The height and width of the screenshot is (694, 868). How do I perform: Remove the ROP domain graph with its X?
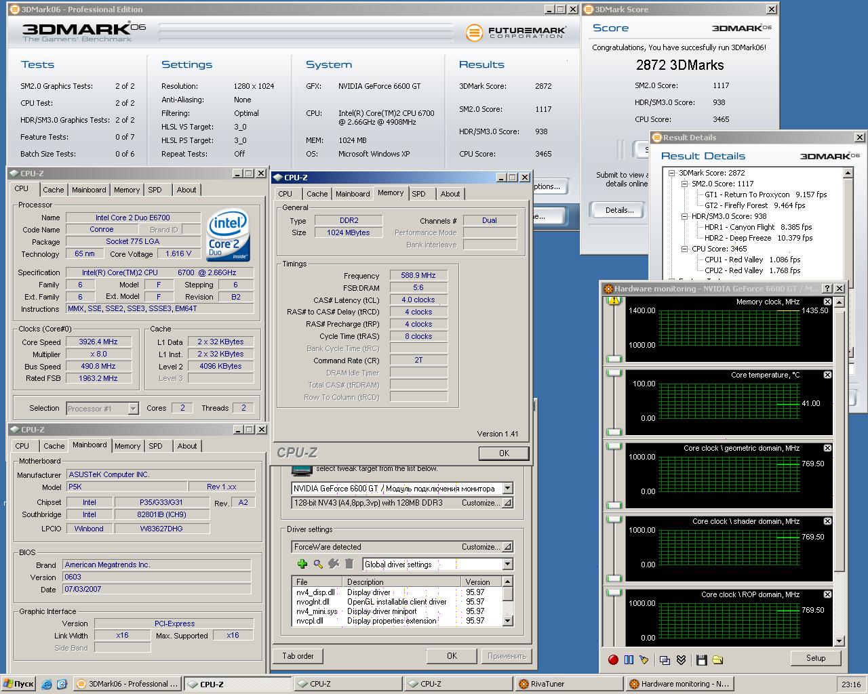(x=827, y=594)
